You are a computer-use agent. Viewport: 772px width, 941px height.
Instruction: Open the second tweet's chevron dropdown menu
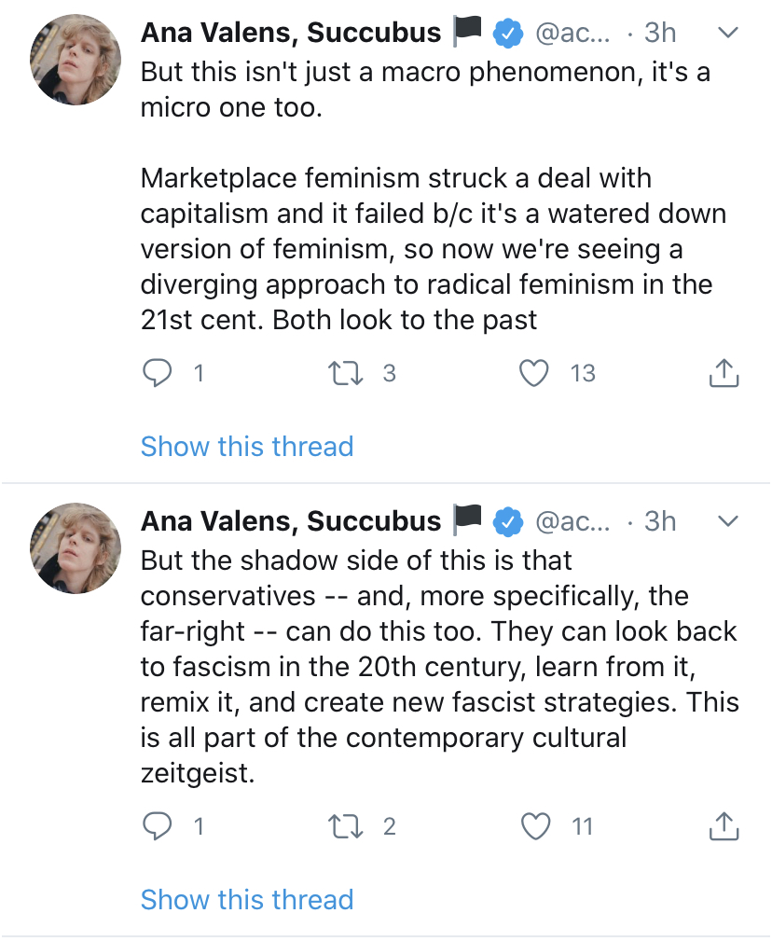pyautogui.click(x=728, y=519)
